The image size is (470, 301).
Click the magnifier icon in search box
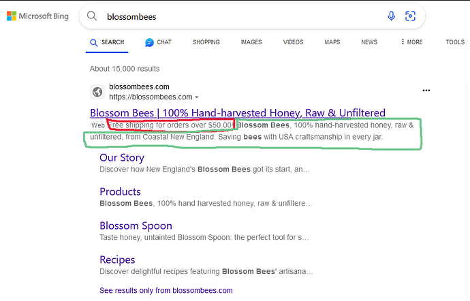click(x=92, y=16)
